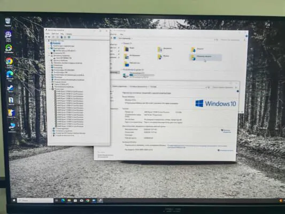Open the first menu in Device Manager
The width and height of the screenshot is (285, 214).
click(x=48, y=34)
